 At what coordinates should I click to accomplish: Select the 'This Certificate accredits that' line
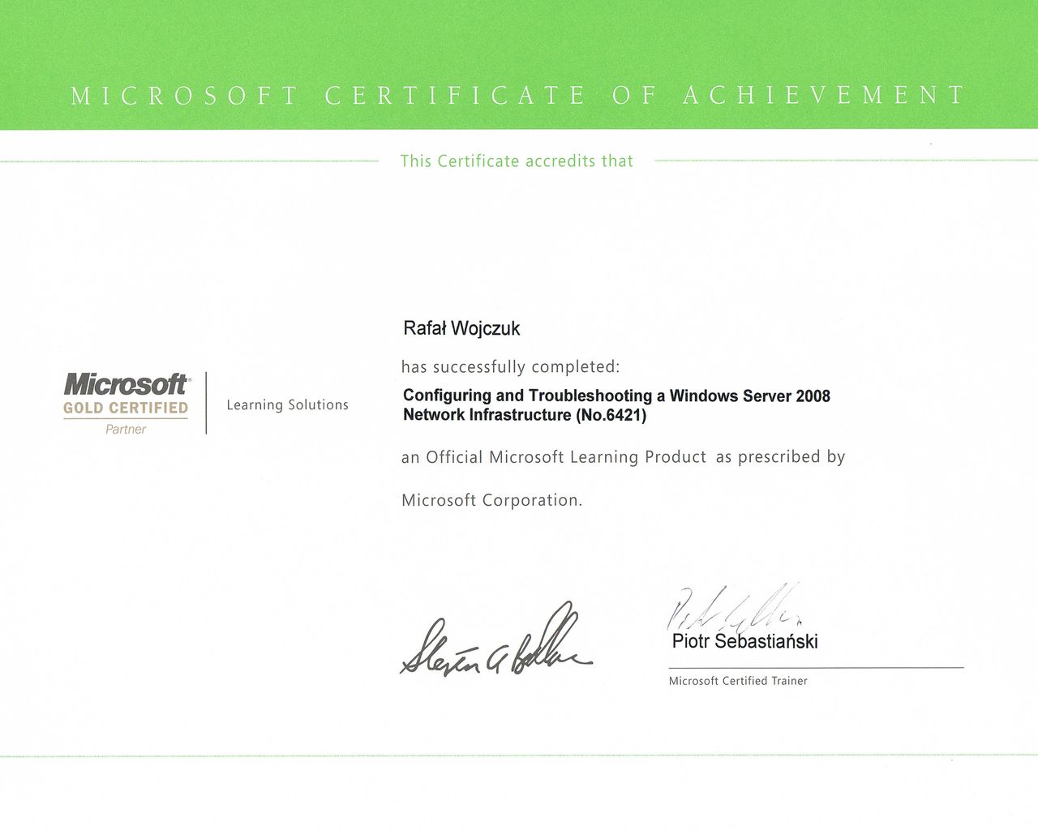coord(517,161)
